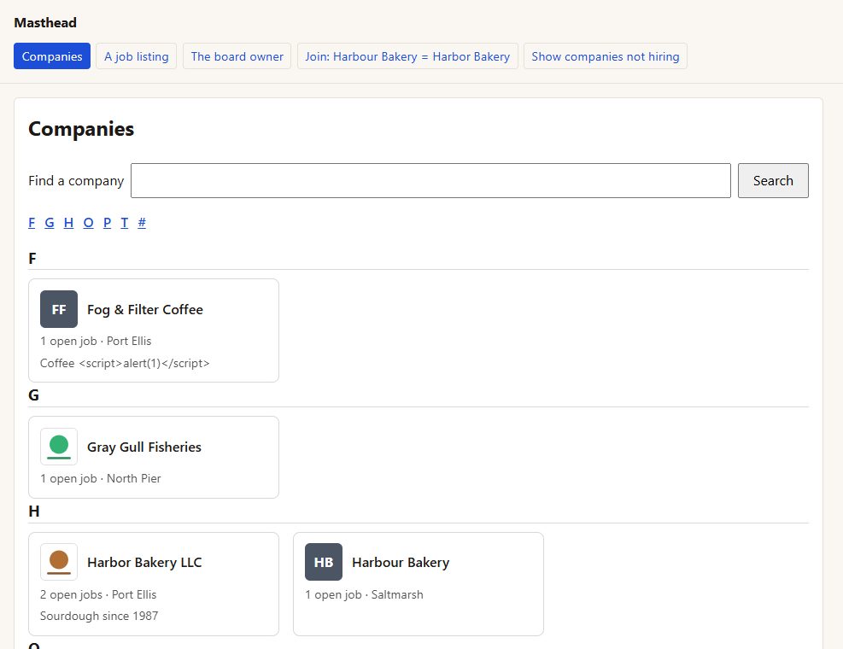This screenshot has width=843, height=649.
Task: Select the Companies tab
Action: point(52,56)
